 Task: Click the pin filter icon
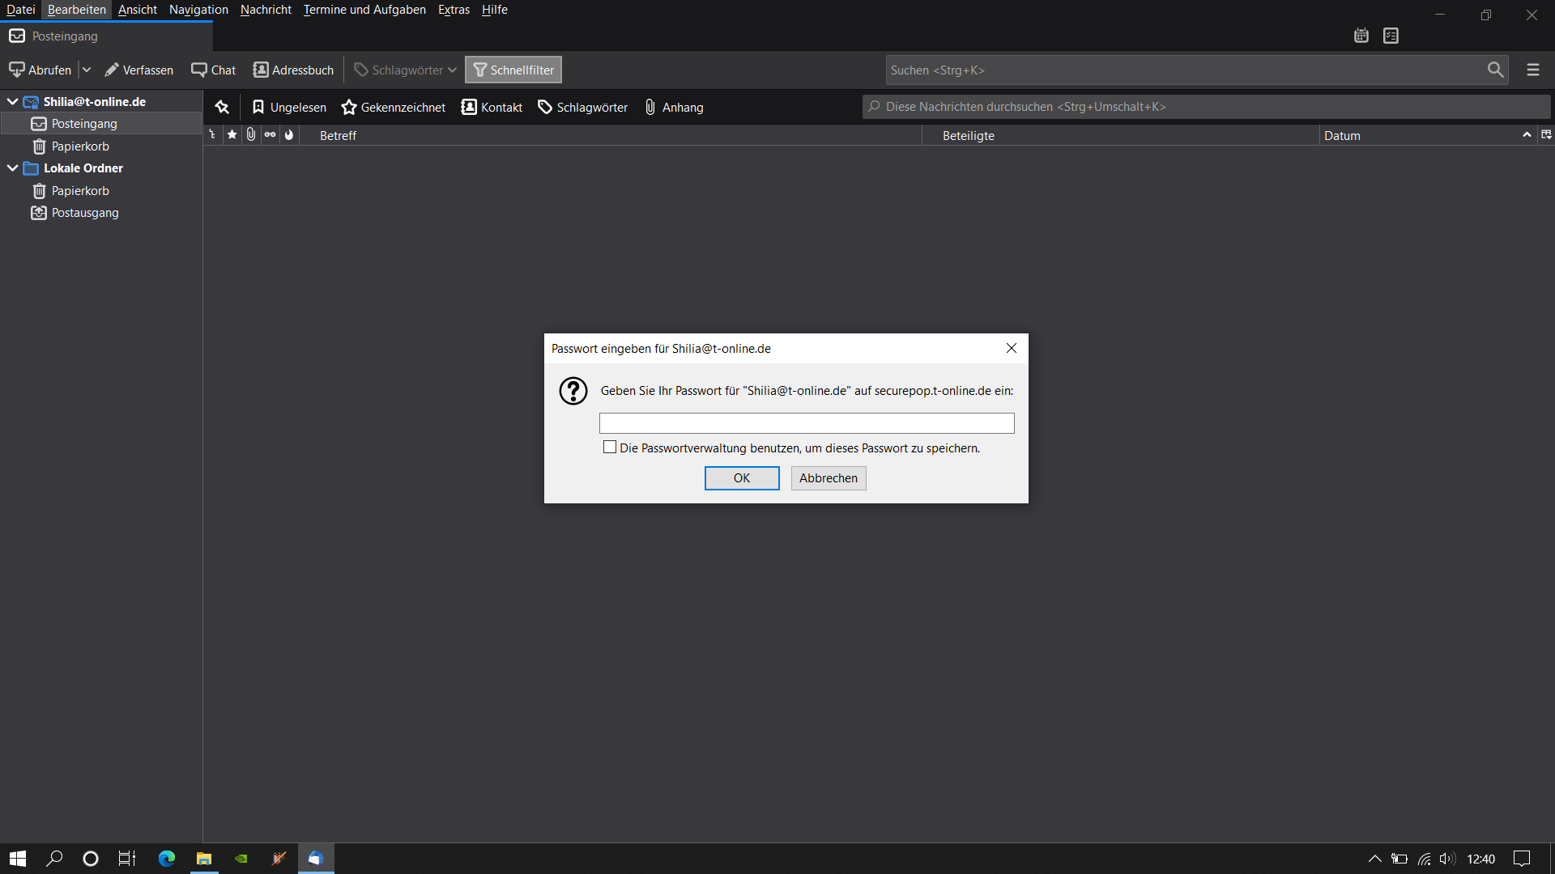[222, 107]
